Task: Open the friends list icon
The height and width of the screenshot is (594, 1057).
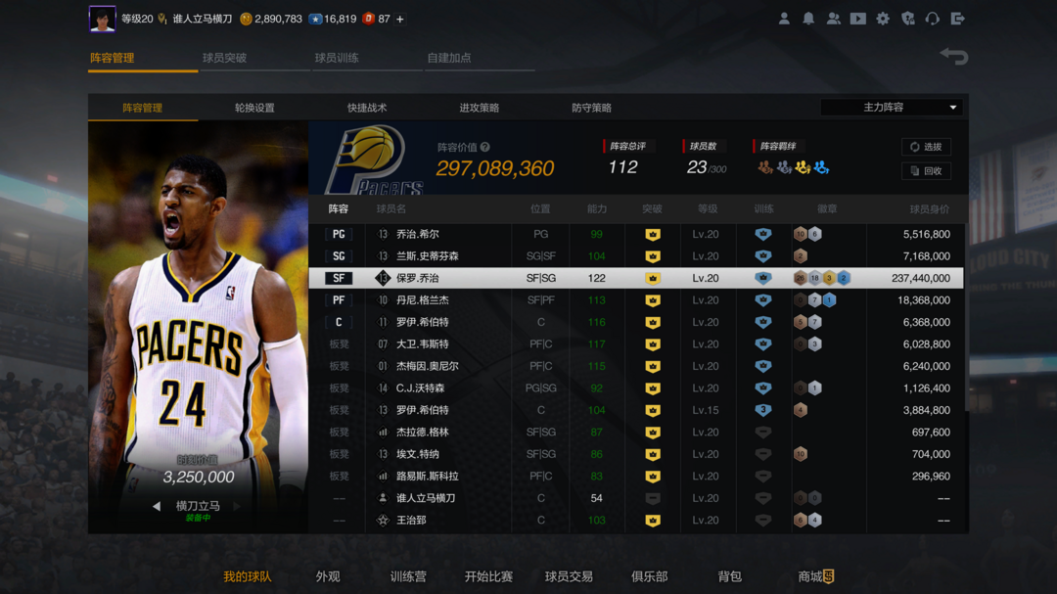Action: pyautogui.click(x=833, y=19)
